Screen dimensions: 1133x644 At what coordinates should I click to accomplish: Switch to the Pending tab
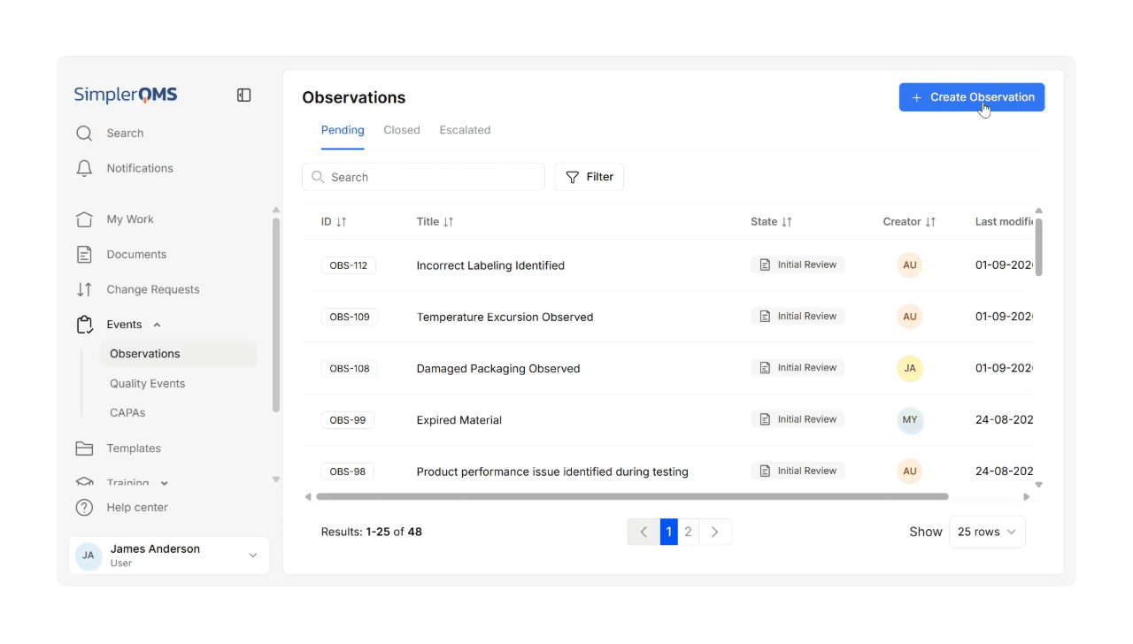343,130
